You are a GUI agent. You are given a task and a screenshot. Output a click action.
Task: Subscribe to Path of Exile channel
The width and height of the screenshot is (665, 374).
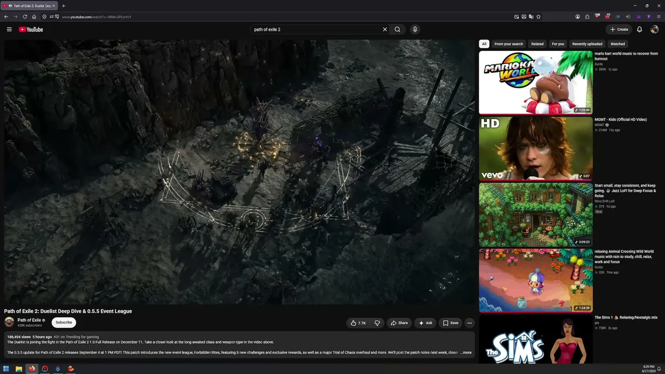64,323
